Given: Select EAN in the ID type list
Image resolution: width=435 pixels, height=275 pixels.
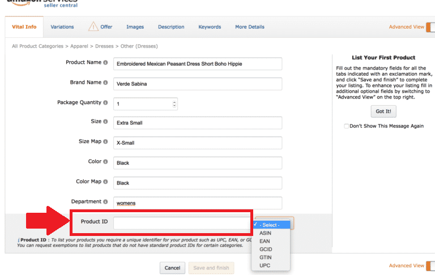Looking at the screenshot, I should (x=265, y=241).
